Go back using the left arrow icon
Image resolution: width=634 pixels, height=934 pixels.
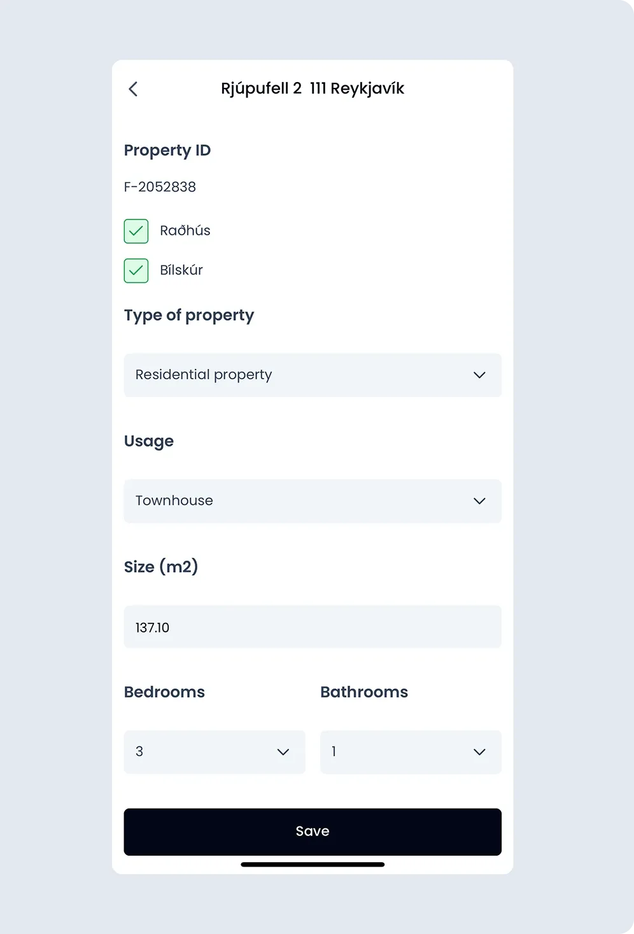(133, 89)
